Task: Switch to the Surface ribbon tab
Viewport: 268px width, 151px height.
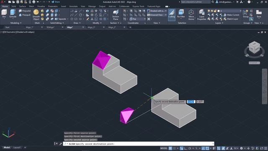Action: (x=22, y=6)
